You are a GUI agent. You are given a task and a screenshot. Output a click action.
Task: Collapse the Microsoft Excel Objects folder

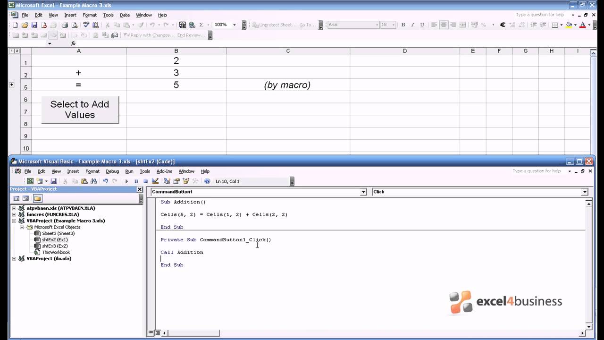[21, 227]
